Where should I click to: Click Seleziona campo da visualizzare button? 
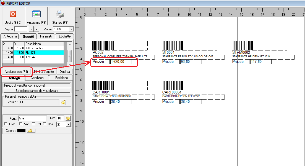(37, 90)
